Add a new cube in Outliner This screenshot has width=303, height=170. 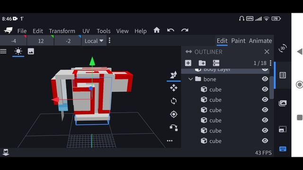pyautogui.click(x=188, y=63)
